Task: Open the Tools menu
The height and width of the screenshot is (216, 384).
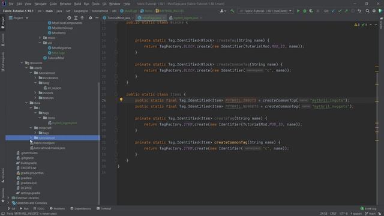Action: [x=95, y=4]
